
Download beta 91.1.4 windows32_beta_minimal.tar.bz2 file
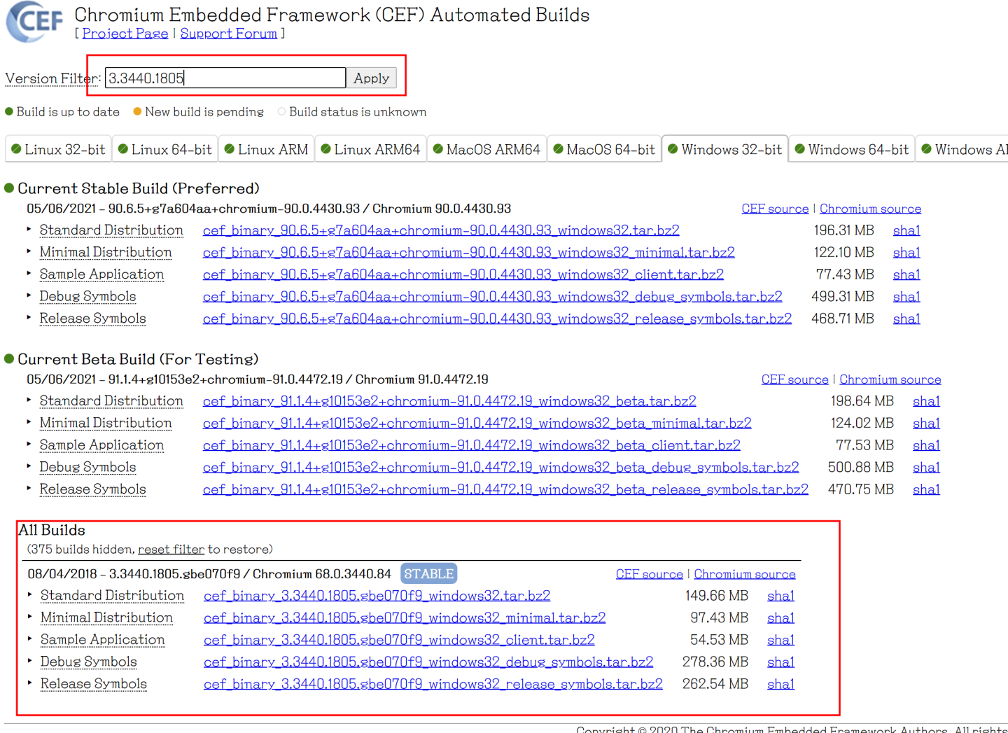click(477, 423)
